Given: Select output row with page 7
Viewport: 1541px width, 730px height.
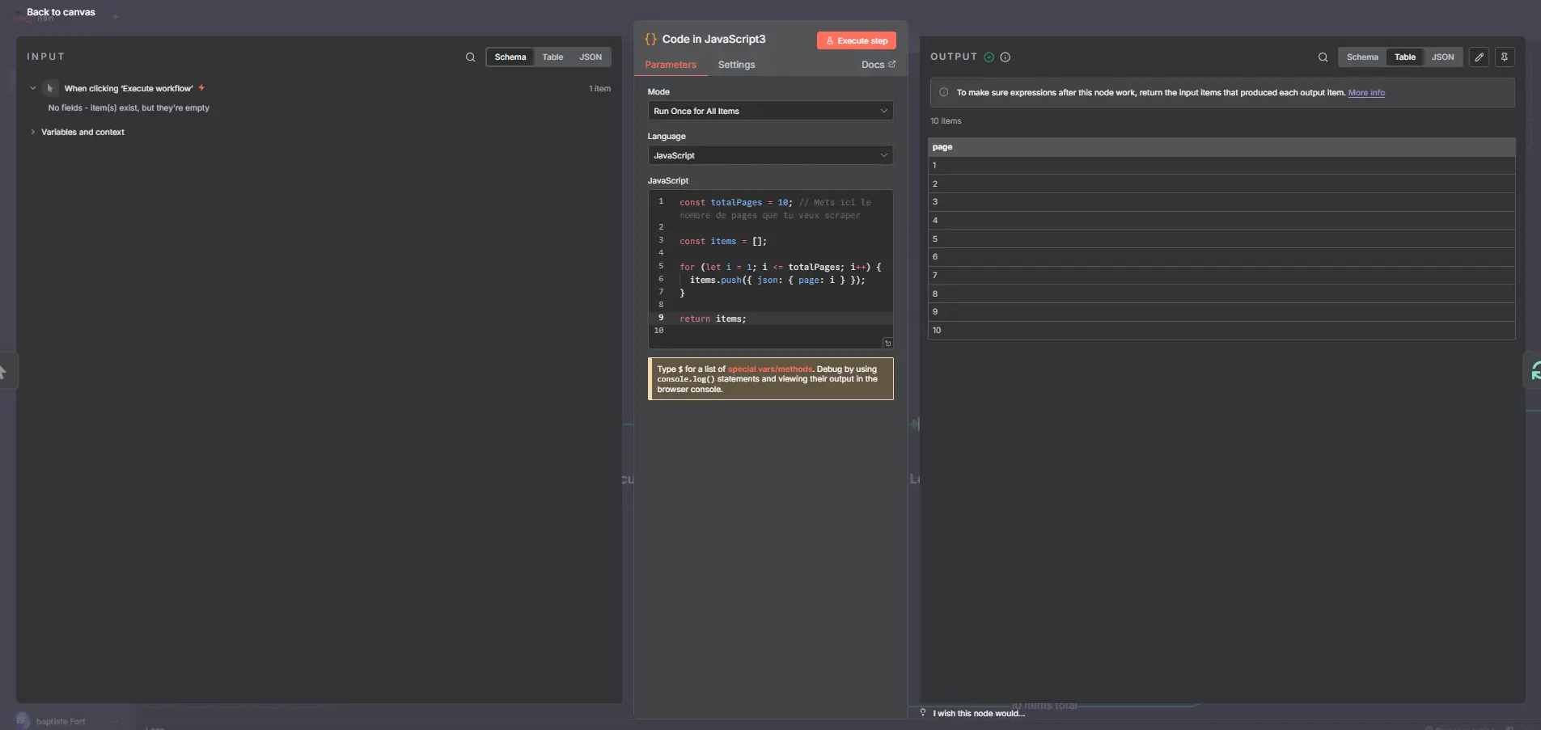Looking at the screenshot, I should (1221, 275).
